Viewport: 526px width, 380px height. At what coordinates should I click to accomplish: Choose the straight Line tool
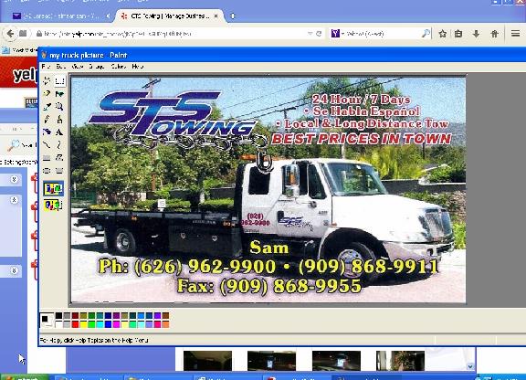(x=47, y=144)
